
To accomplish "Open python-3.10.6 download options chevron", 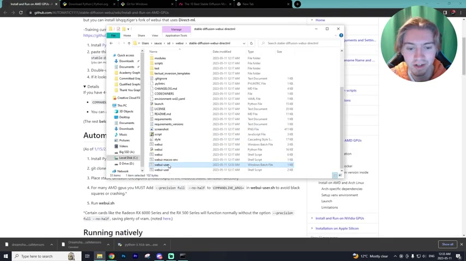I will tap(165, 244).
